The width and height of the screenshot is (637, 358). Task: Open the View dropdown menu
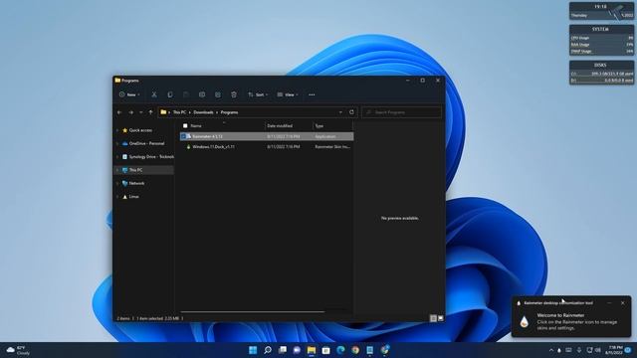click(288, 94)
